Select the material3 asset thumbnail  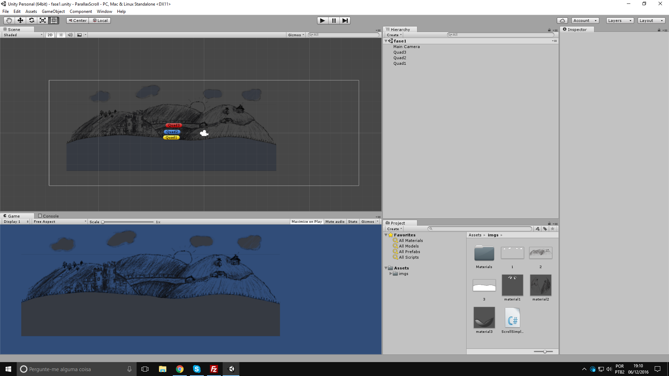(484, 318)
